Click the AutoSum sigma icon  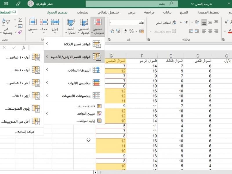point(20,20)
